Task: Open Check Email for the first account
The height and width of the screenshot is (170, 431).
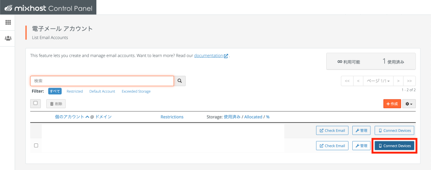Action: (333, 130)
